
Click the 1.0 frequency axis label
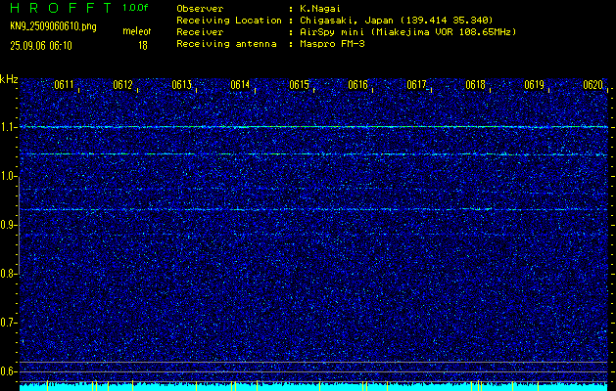[8, 176]
